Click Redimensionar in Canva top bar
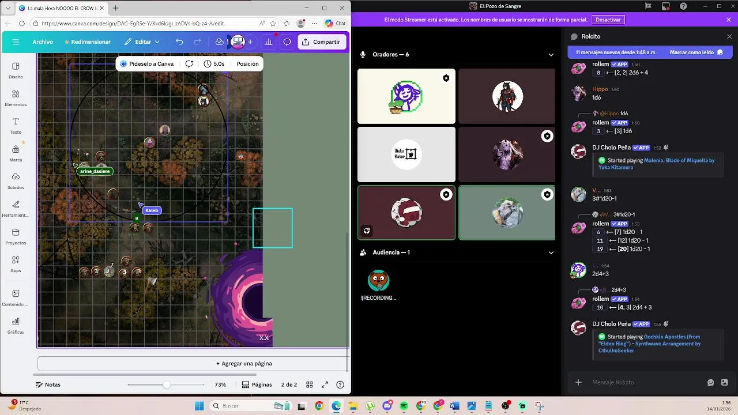 pyautogui.click(x=88, y=42)
